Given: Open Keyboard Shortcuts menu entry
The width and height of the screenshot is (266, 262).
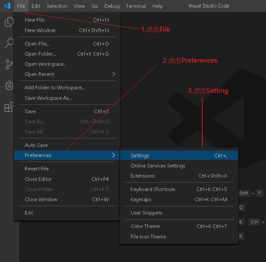Looking at the screenshot, I should coord(153,189).
